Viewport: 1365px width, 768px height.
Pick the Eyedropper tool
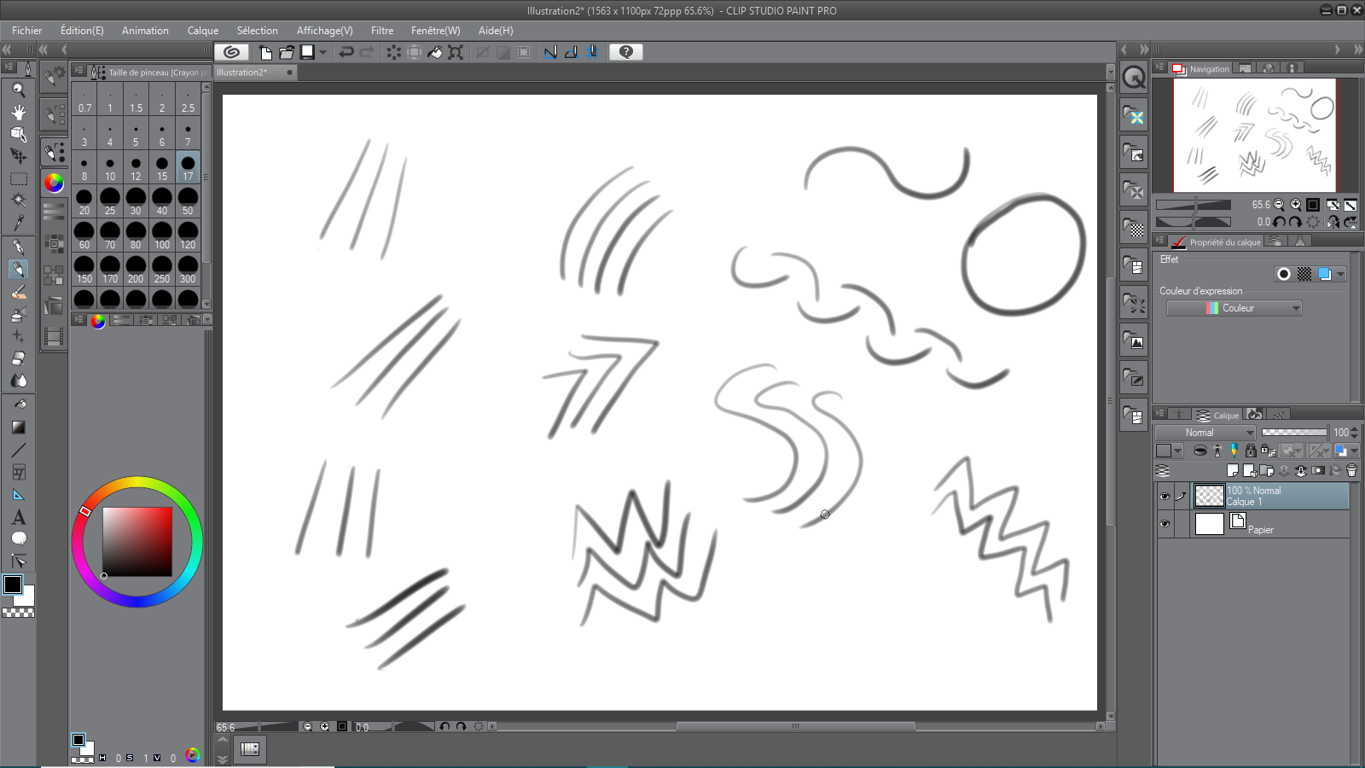(18, 223)
